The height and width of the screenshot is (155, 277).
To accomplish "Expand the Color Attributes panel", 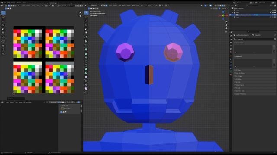I will tap(240, 73).
